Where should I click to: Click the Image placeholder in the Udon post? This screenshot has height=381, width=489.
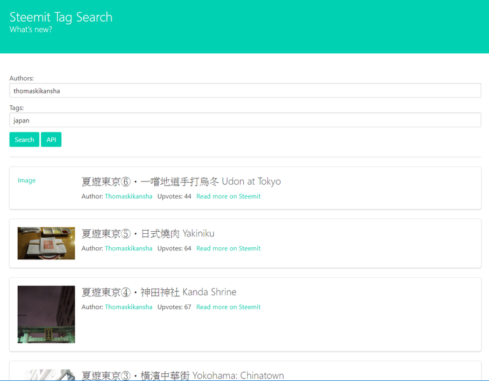pos(27,180)
